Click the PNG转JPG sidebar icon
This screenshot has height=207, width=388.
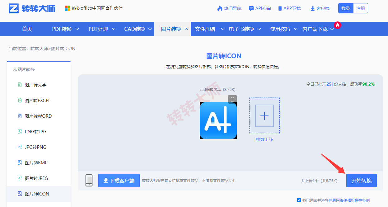20,131
